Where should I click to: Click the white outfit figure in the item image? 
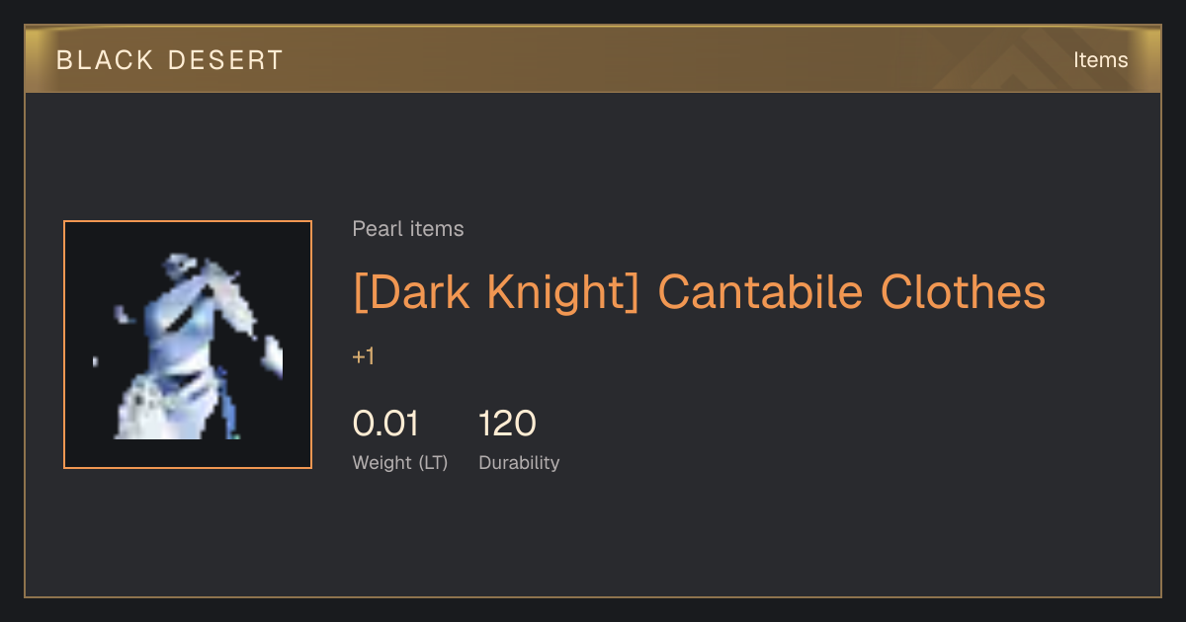click(188, 346)
